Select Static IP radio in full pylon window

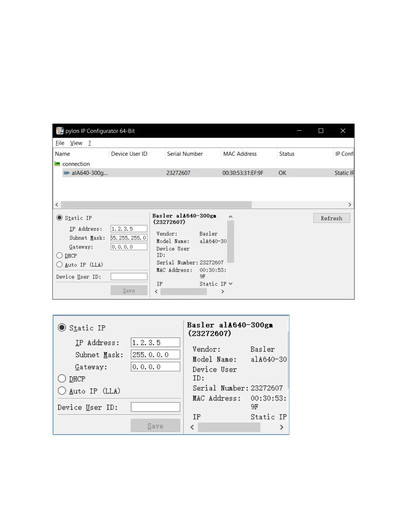click(x=59, y=218)
